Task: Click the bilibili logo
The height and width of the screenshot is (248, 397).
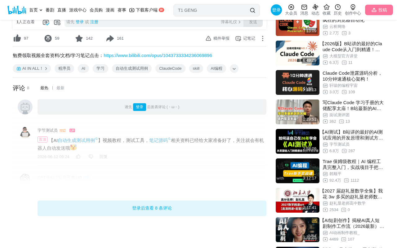Action: (x=17, y=10)
